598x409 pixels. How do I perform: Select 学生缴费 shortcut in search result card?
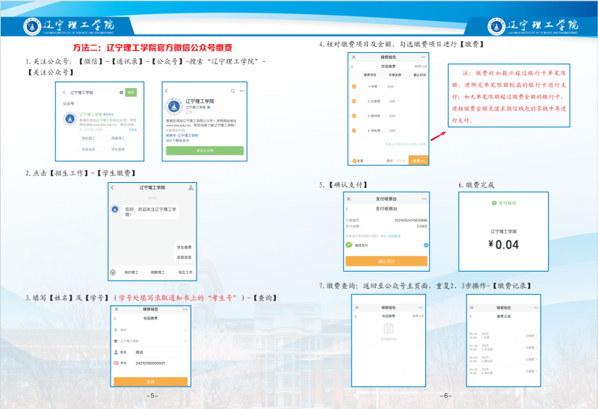click(x=118, y=149)
